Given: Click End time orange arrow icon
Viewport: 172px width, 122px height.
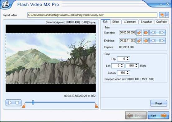Looking at the screenshot, I should coord(146,41).
